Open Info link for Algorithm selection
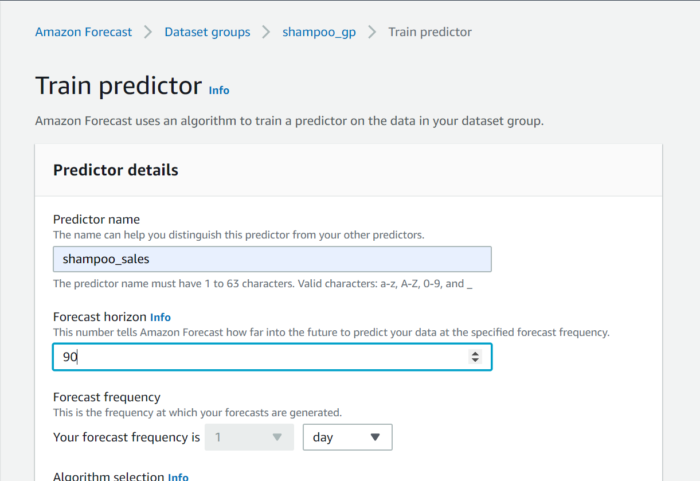This screenshot has width=700, height=481. click(x=178, y=476)
